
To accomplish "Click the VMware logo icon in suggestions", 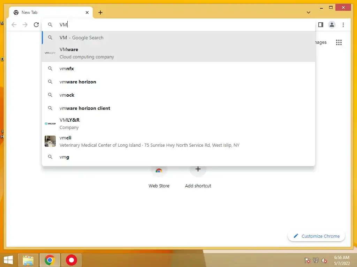I will click(x=50, y=53).
